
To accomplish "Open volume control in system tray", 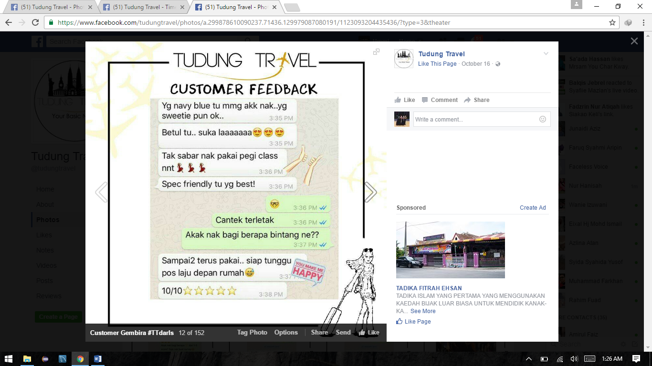I will (574, 359).
